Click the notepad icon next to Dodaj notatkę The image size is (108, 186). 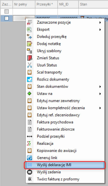tap(29, 44)
